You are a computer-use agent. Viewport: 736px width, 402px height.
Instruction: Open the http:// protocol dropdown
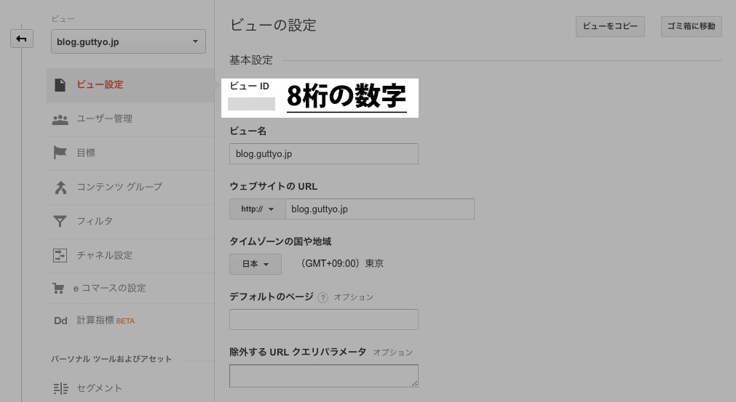[258, 209]
